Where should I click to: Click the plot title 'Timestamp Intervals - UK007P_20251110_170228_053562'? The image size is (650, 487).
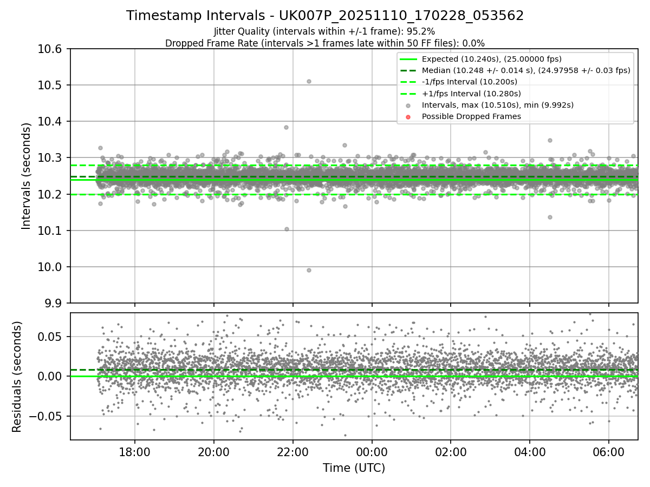click(x=325, y=16)
